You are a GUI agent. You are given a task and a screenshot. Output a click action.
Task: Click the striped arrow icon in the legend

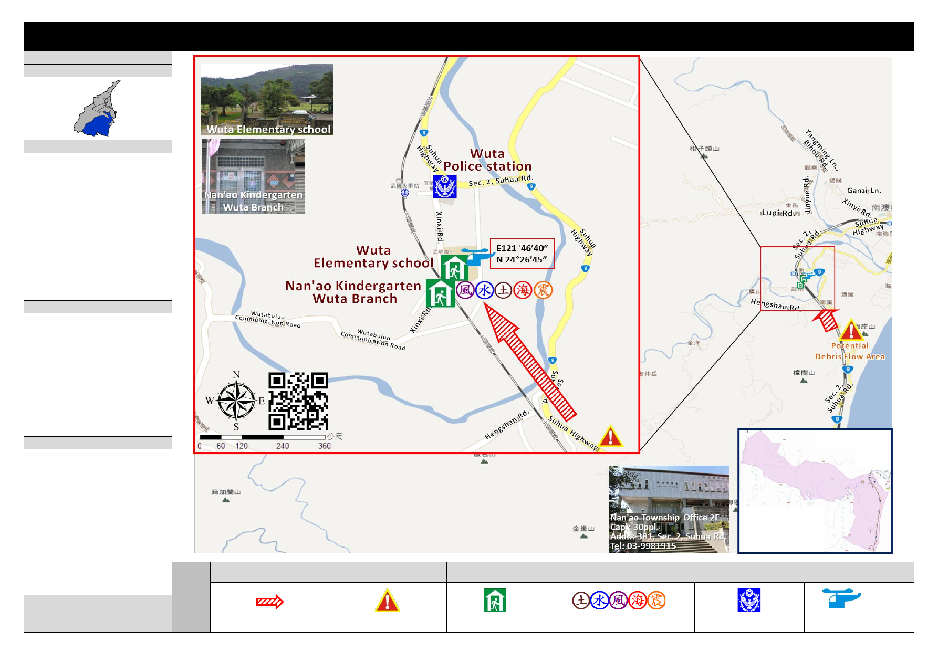[269, 602]
